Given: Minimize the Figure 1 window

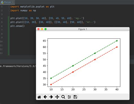Looking at the screenshot, I should 42,29.
